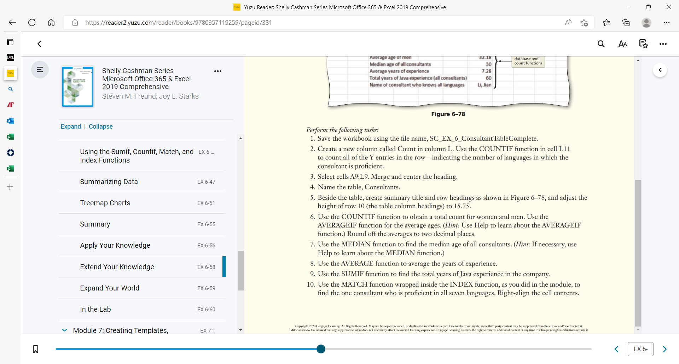This screenshot has height=364, width=679.
Task: Open the tab actions icon in the sidebar
Action: click(10, 42)
